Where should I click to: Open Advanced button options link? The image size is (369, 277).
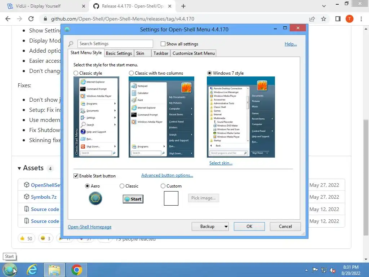167,175
